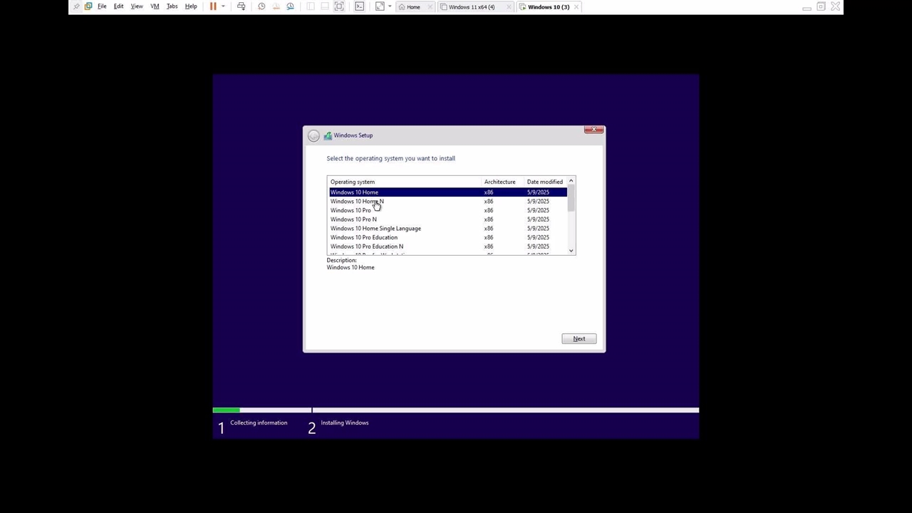Screen dimensions: 912x513
Task: Select the Windows 10 (3) tab
Action: (x=548, y=6)
